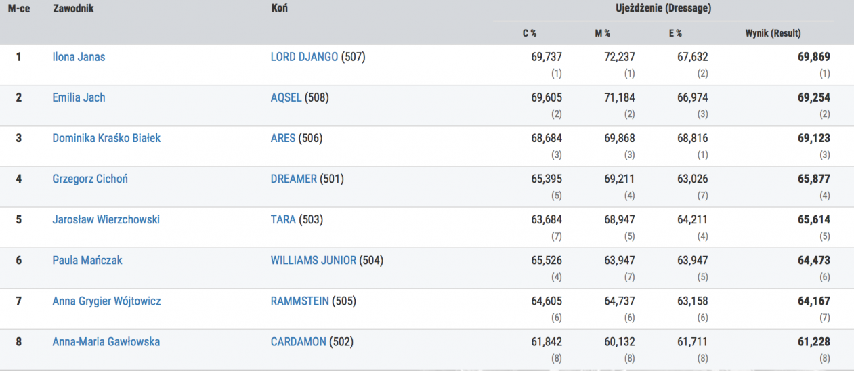
Task: Click Ilona Janas result score 69,869
Action: point(814,57)
